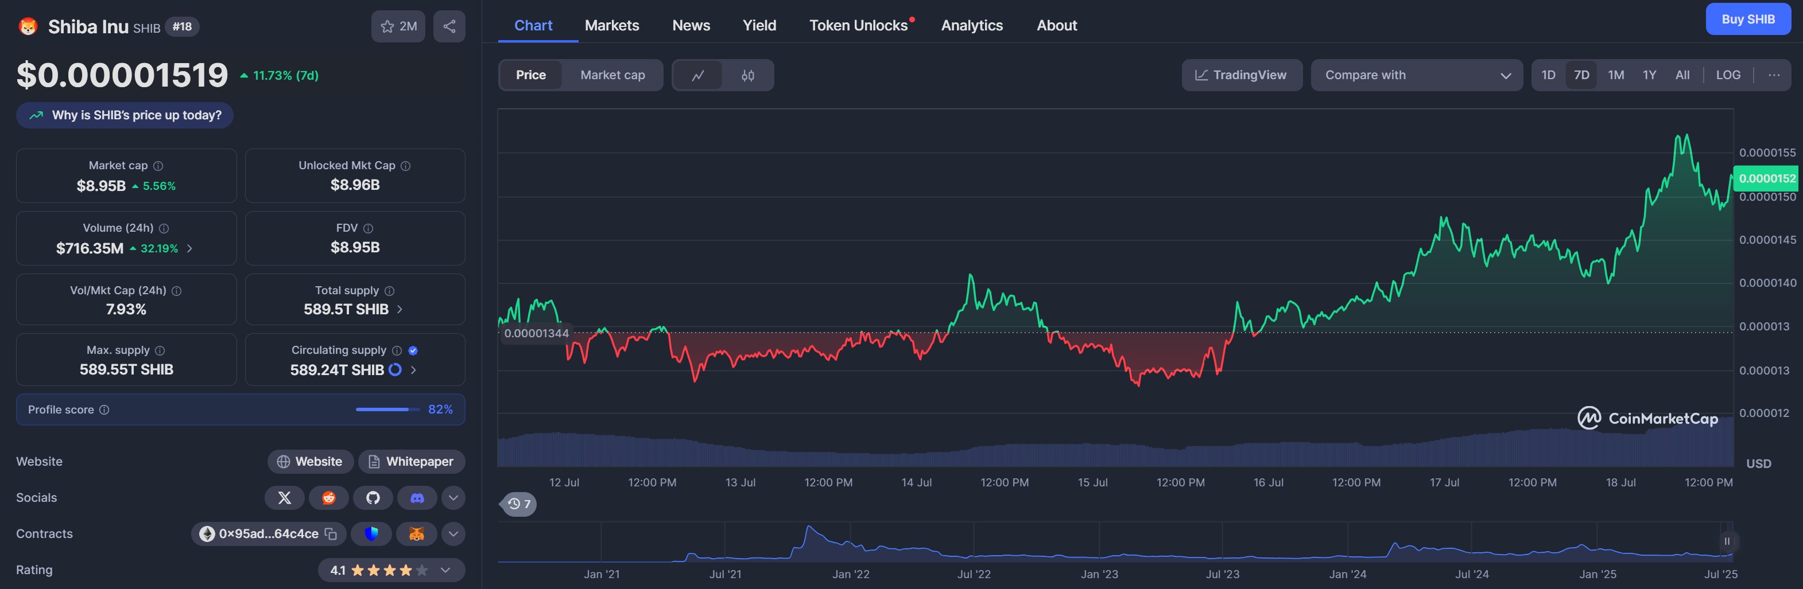
Task: Click the verified circulating supply badge
Action: tap(413, 350)
